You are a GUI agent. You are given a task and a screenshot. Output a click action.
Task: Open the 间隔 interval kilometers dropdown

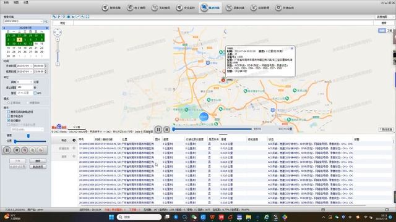click(31, 82)
